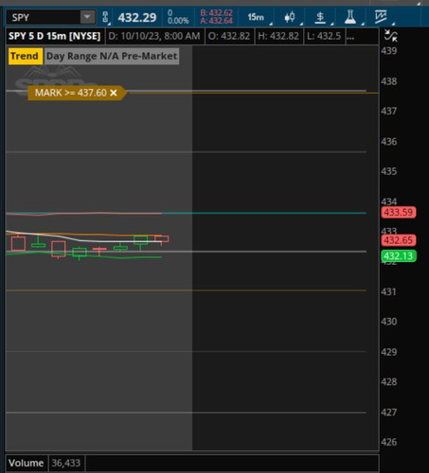Open the candlestick chart style menu
Screen dimensions: 429x473
290,17
